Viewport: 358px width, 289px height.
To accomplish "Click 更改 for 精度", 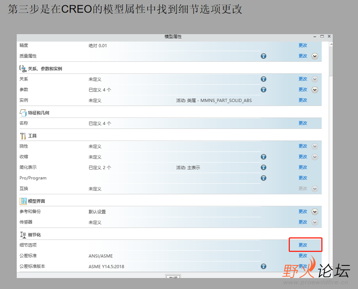I will (303, 45).
